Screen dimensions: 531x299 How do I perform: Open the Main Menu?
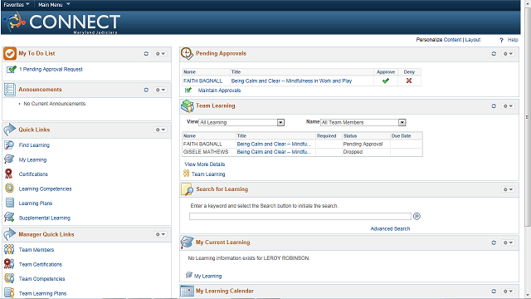tap(54, 4)
